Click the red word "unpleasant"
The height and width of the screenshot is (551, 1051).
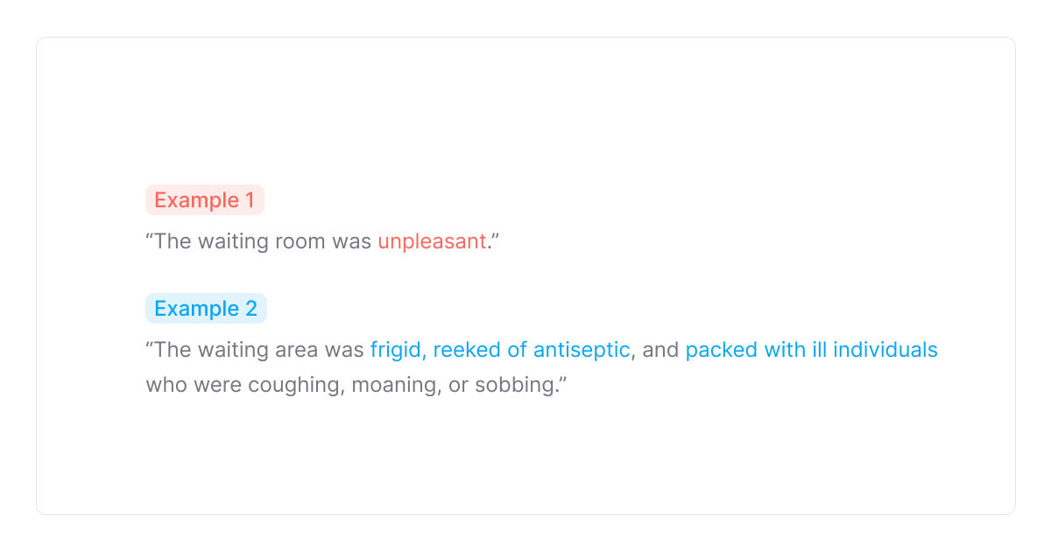431,241
